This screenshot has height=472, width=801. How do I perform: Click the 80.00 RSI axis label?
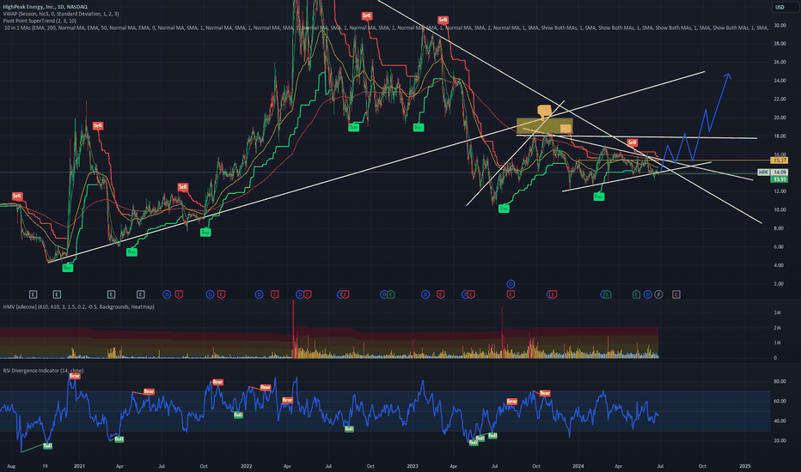(x=780, y=381)
